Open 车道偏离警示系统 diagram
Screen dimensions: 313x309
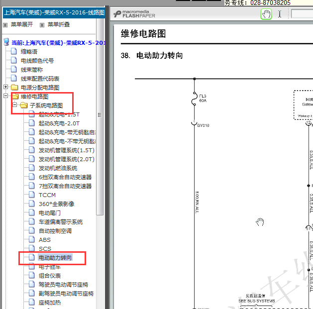(61, 222)
